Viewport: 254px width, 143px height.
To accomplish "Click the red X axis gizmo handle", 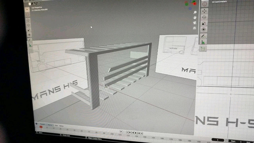I will click(195, 4).
